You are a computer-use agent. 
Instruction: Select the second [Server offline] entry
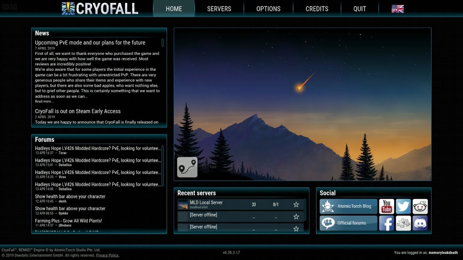click(x=241, y=227)
